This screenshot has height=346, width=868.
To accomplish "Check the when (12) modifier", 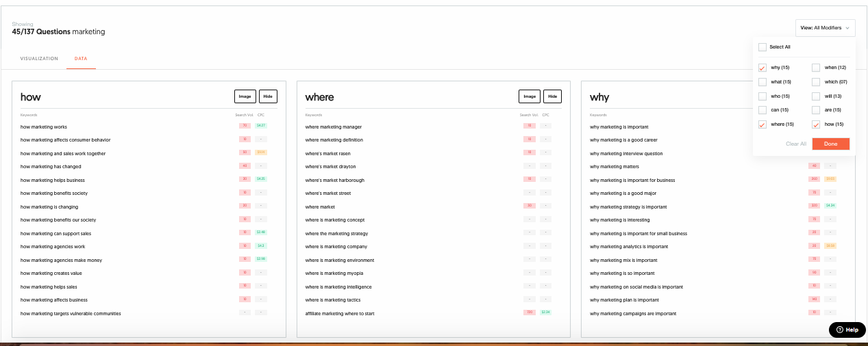I will click(816, 68).
